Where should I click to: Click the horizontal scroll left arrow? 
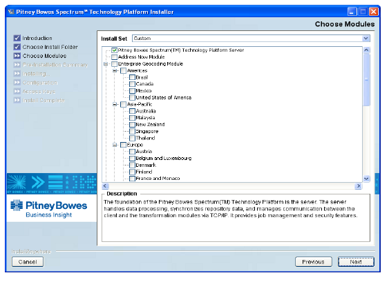(105, 186)
